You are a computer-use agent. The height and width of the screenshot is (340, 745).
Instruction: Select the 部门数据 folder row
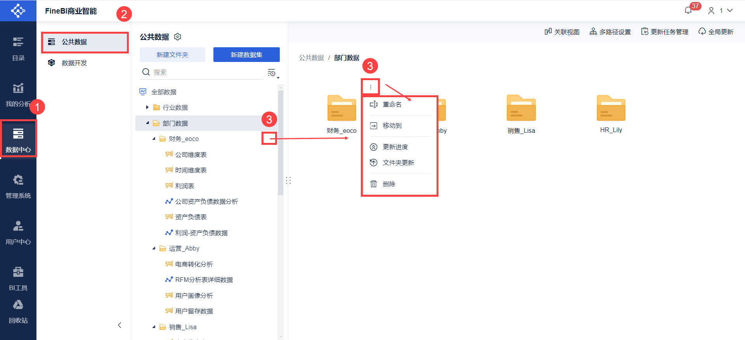[x=207, y=123]
